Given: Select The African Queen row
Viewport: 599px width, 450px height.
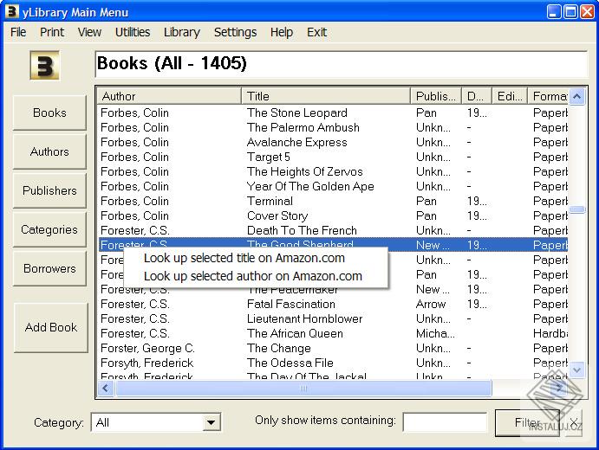Looking at the screenshot, I should pos(333,333).
